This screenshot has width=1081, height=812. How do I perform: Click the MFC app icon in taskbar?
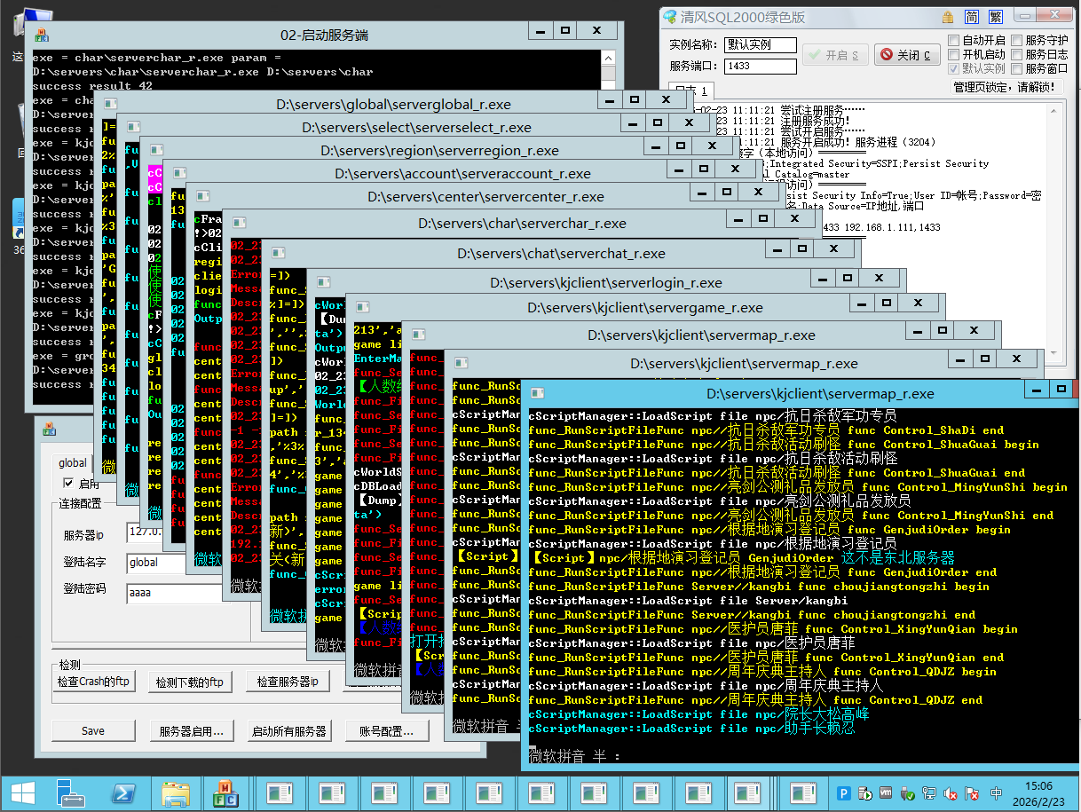coord(226,792)
